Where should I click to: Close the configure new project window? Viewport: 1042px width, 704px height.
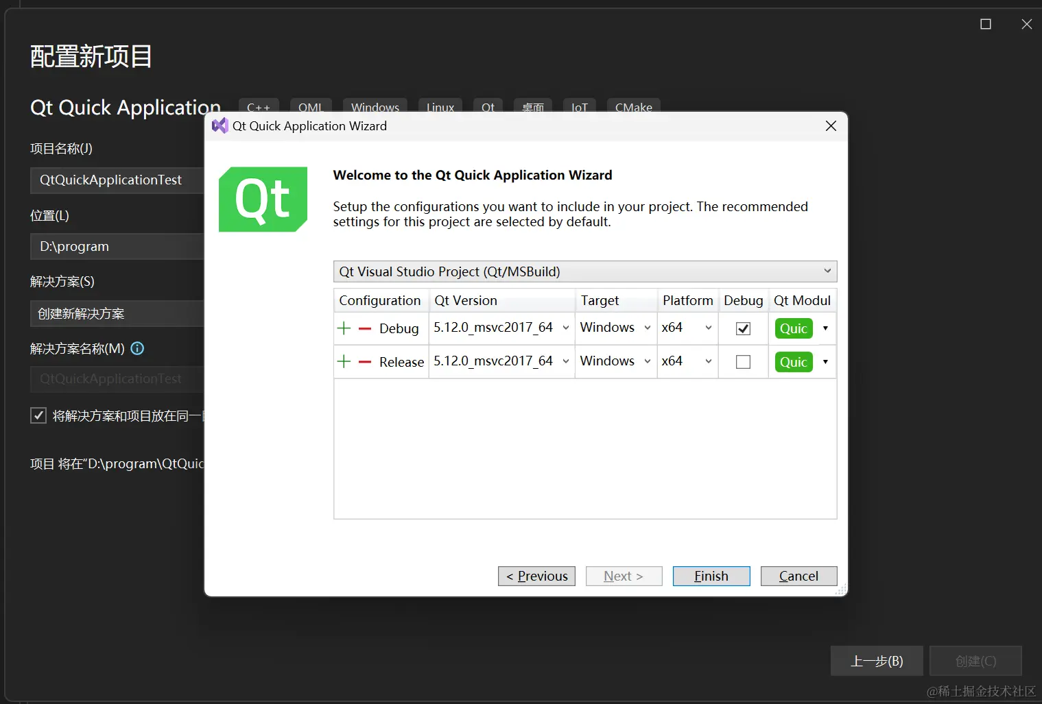pos(1026,24)
